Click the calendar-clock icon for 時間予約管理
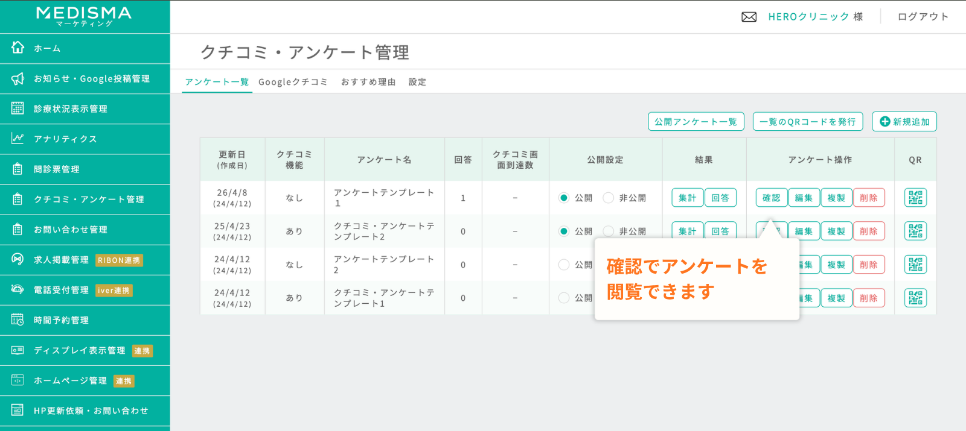The height and width of the screenshot is (431, 966). click(18, 319)
